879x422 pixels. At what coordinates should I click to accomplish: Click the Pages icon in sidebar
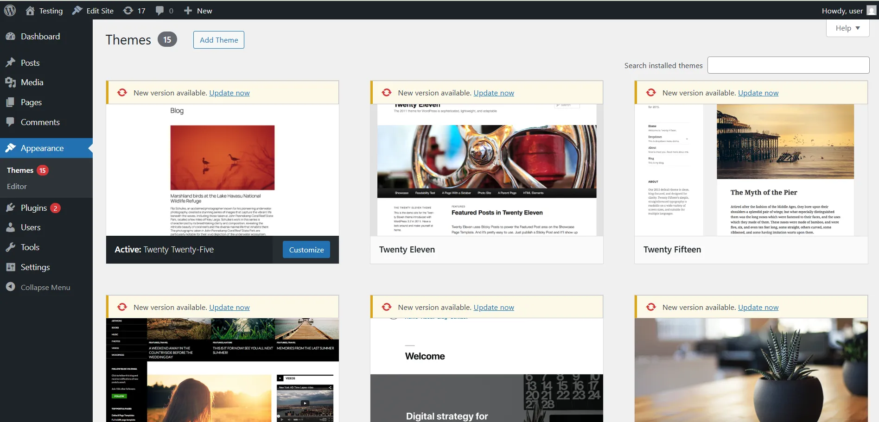point(11,102)
